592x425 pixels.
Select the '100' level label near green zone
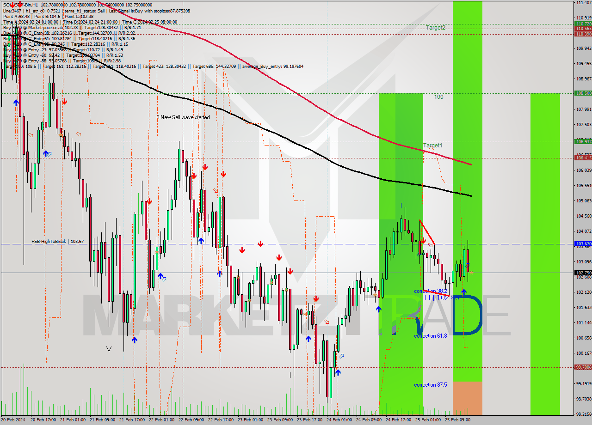click(x=438, y=97)
